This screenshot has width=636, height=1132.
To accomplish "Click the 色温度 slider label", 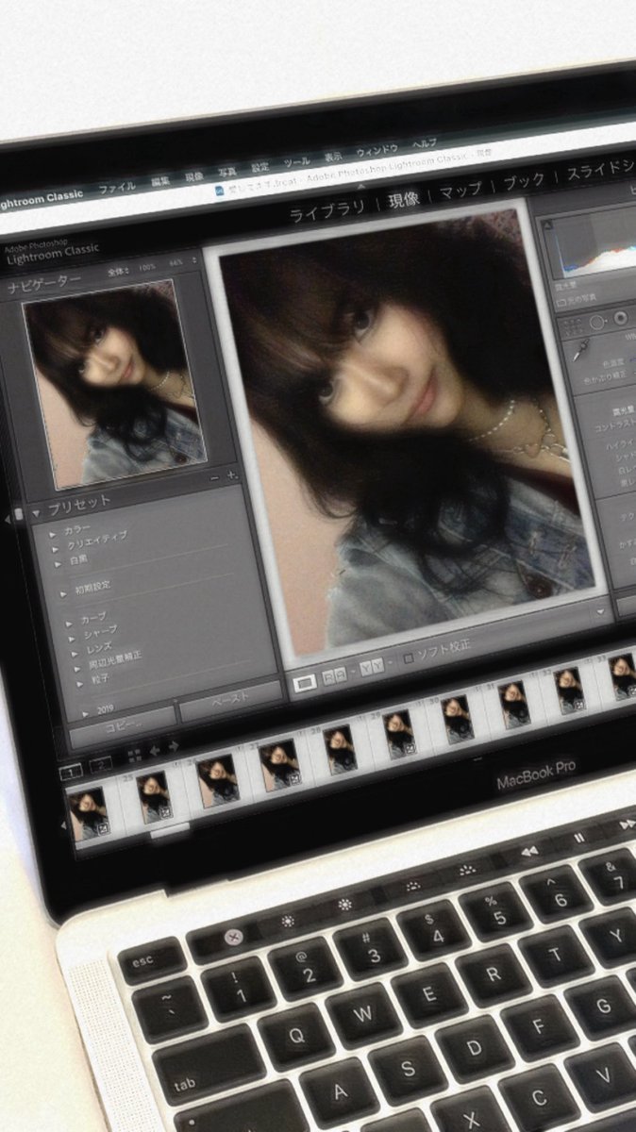I will 613,361.
